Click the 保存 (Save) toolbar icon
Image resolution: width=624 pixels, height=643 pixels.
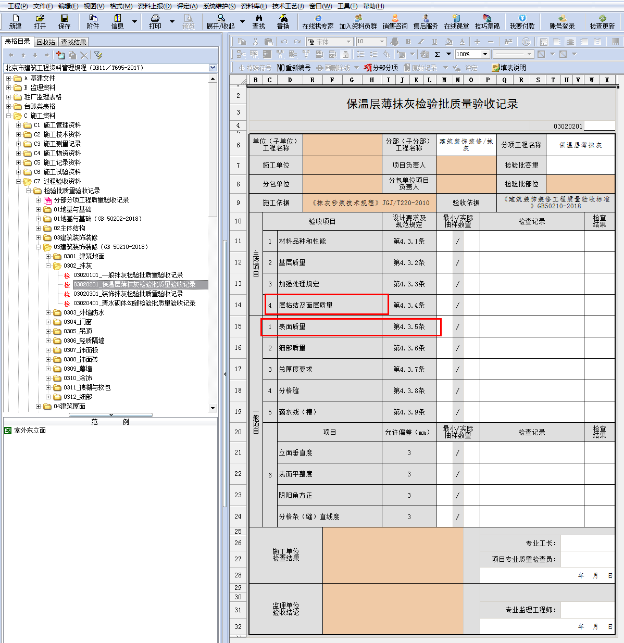click(64, 21)
